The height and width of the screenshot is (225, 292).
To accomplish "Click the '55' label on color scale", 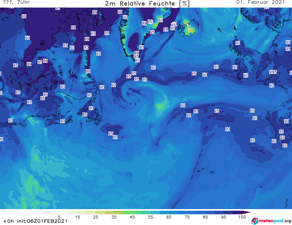I will 151,217.
